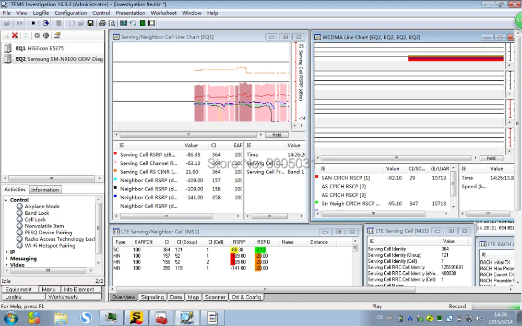Open the Info Element navigator tab

coord(79,289)
